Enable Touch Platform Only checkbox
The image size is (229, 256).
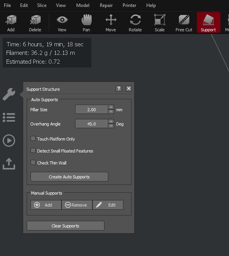coord(33,139)
